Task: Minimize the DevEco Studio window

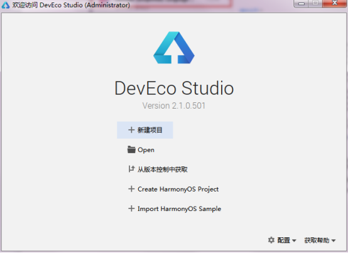Action: (x=301, y=3)
